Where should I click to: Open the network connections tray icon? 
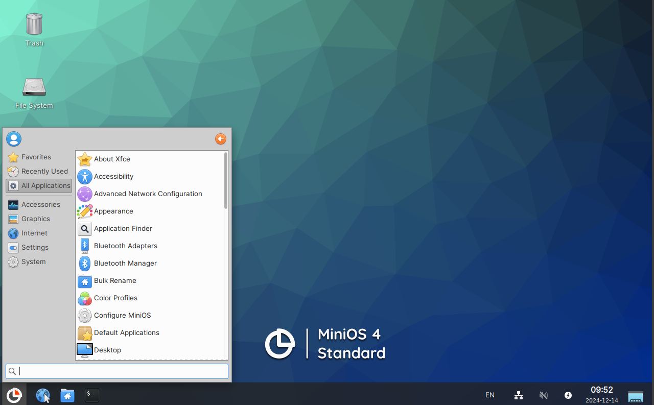coord(519,395)
